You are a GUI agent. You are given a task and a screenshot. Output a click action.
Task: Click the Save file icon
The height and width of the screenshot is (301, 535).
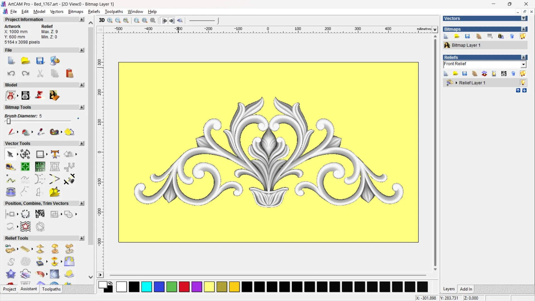click(40, 61)
